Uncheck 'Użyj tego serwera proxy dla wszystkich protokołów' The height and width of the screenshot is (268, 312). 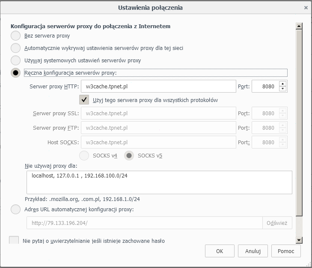coord(84,100)
